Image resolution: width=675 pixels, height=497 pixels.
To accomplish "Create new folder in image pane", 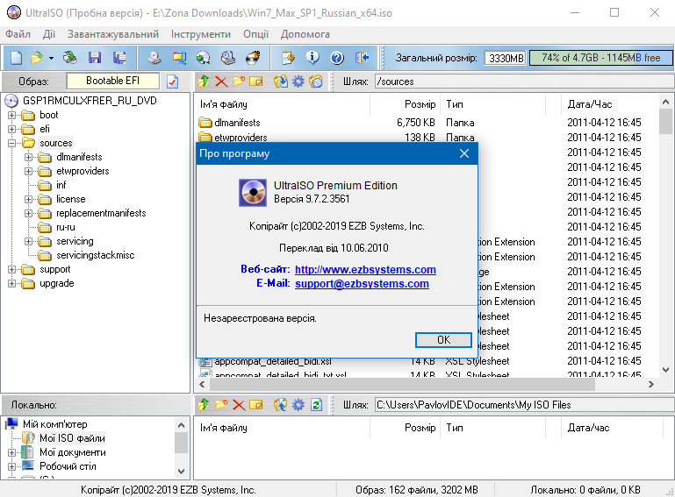I will pos(239,81).
